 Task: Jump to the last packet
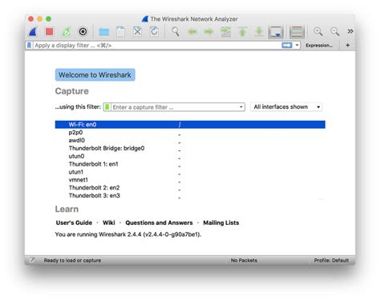[x=259, y=32]
